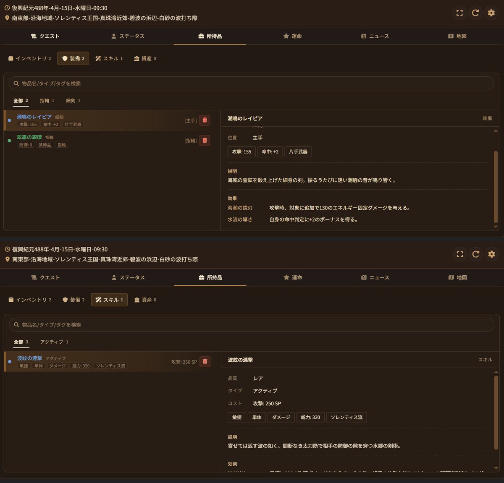The width and height of the screenshot is (504, 483).
Task: Switch to 装備 2 in the skill view
Action: pos(73,300)
